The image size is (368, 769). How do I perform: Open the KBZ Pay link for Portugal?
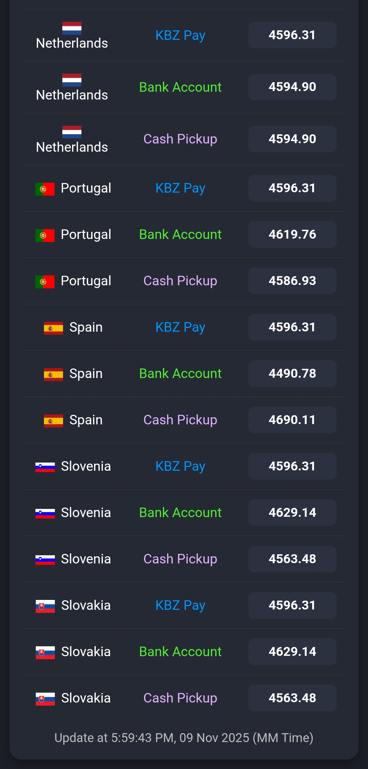click(x=180, y=188)
